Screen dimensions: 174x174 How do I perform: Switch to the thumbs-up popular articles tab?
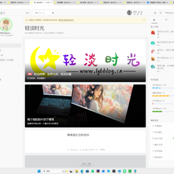154,20
